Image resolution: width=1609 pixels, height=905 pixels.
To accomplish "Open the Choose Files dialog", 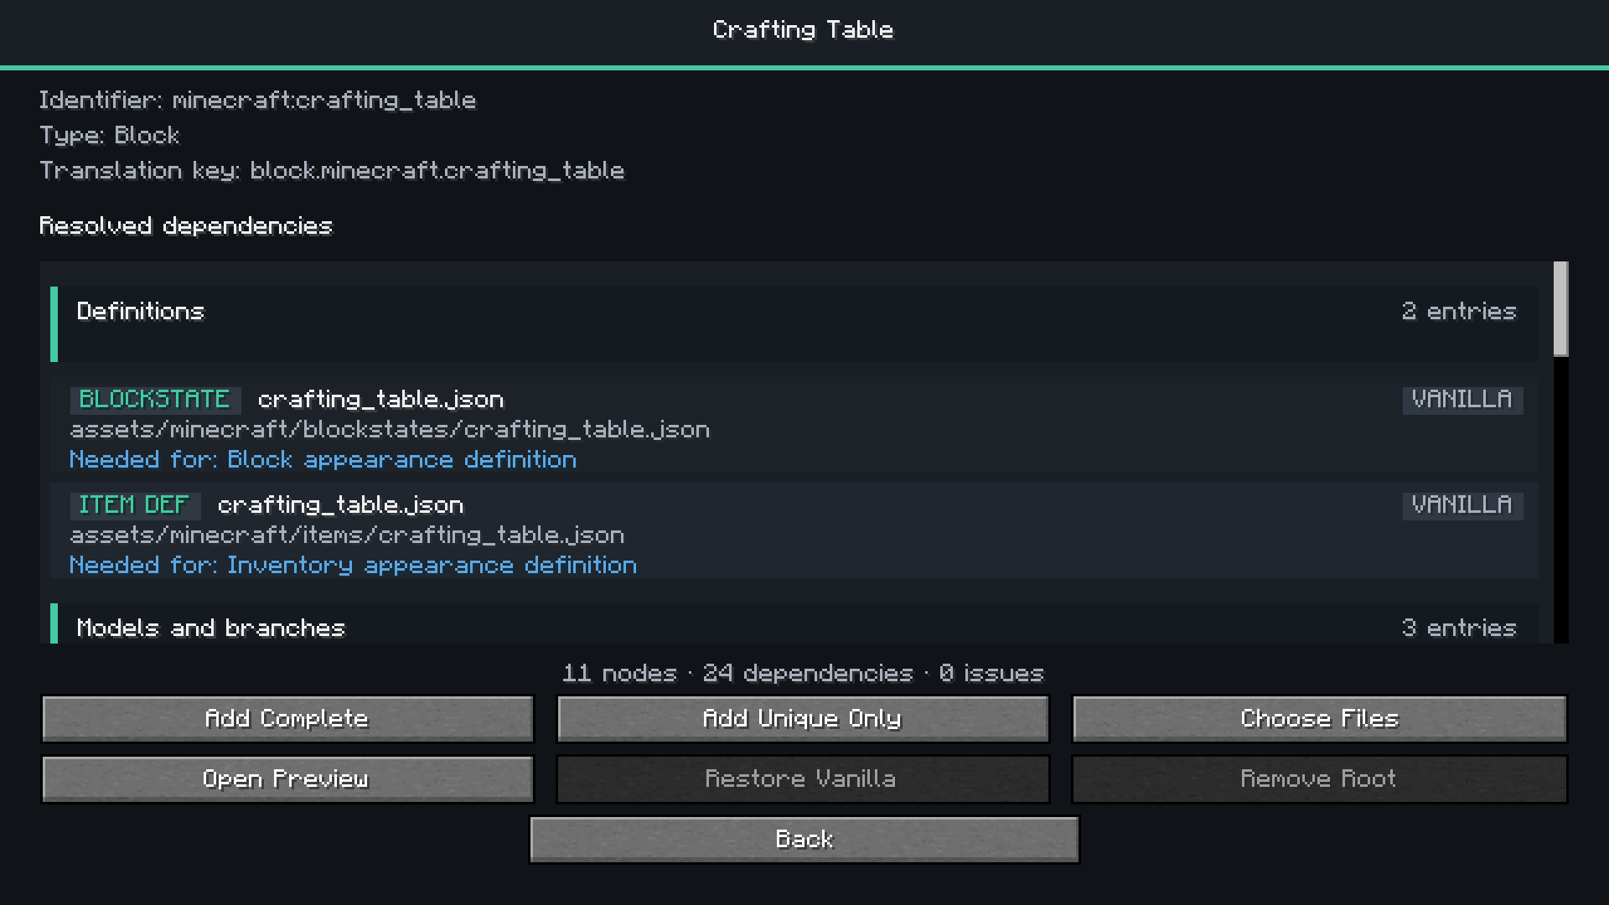I will coord(1320,719).
